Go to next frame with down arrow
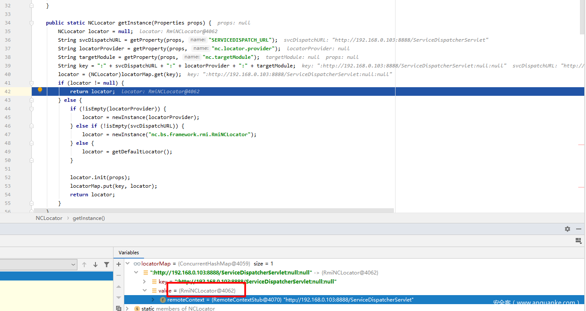 click(x=95, y=265)
